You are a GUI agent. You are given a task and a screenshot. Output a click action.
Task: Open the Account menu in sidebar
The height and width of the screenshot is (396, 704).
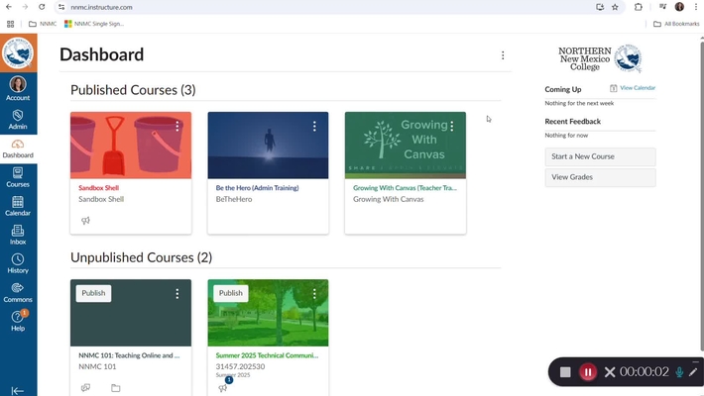pyautogui.click(x=18, y=89)
